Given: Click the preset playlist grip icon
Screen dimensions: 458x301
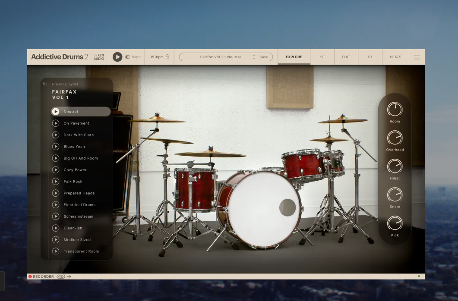Looking at the screenshot, I should coord(44,84).
